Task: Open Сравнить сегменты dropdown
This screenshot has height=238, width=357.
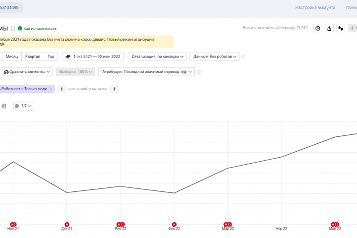Action: (x=27, y=72)
